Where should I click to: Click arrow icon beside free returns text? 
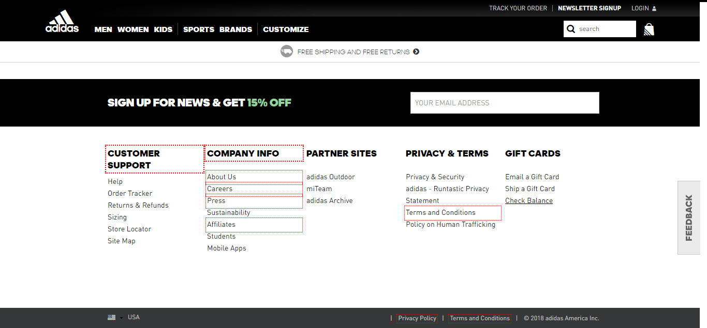pyautogui.click(x=416, y=52)
